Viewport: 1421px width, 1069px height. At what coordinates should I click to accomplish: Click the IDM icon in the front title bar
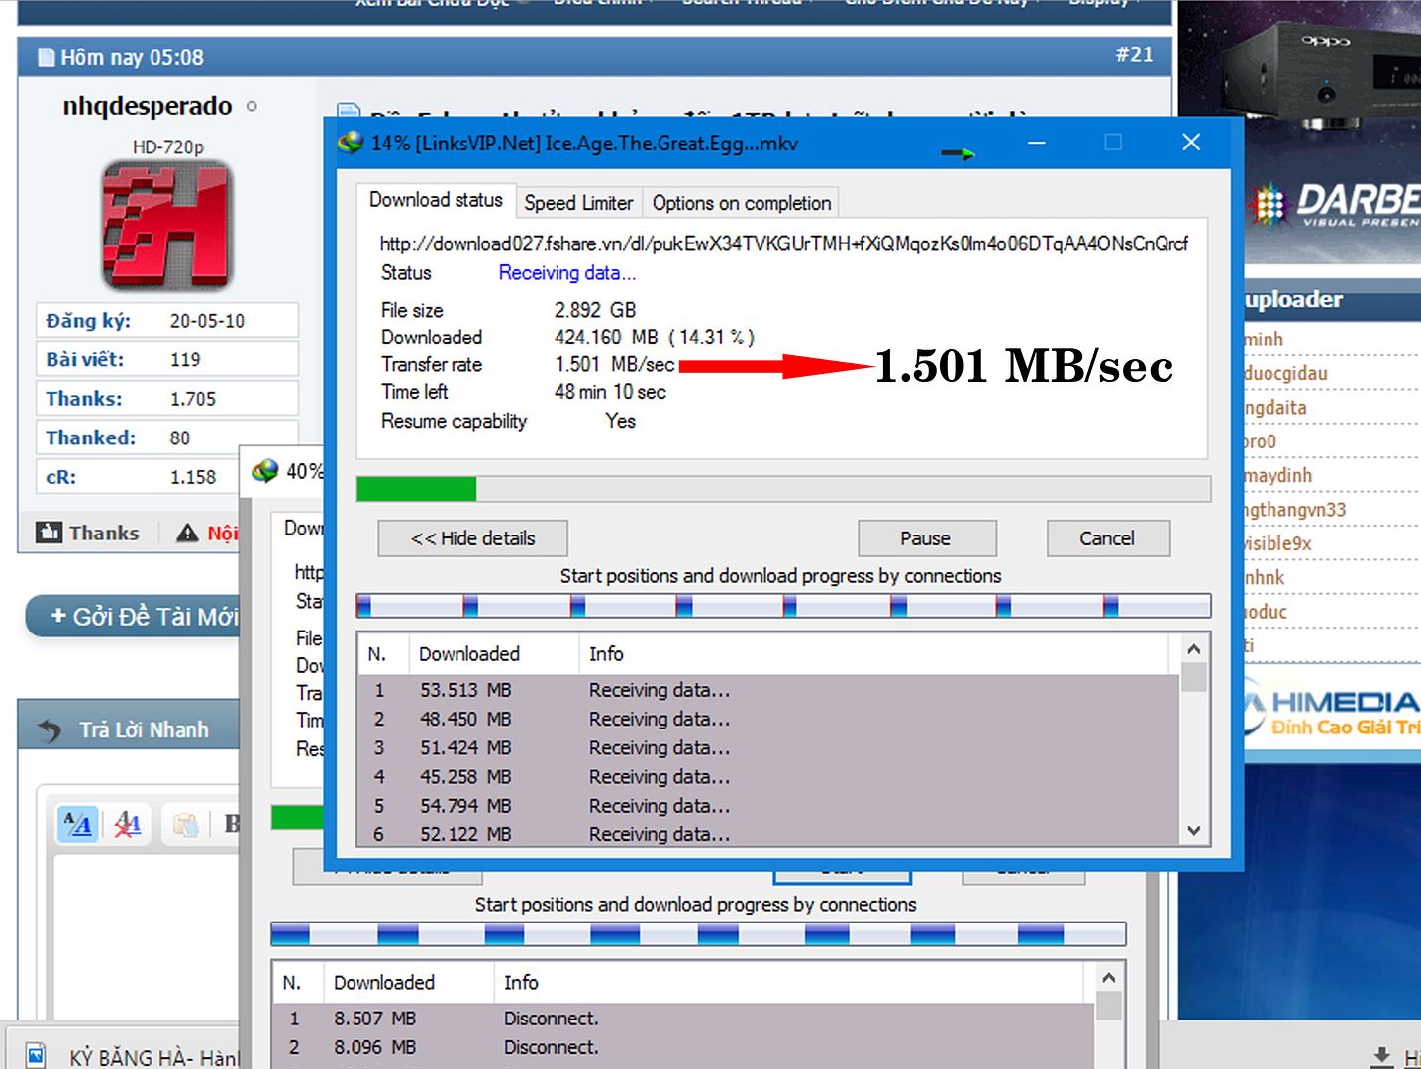(x=351, y=143)
